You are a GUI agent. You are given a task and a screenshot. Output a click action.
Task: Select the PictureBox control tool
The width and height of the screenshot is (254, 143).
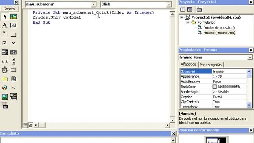point(13,17)
